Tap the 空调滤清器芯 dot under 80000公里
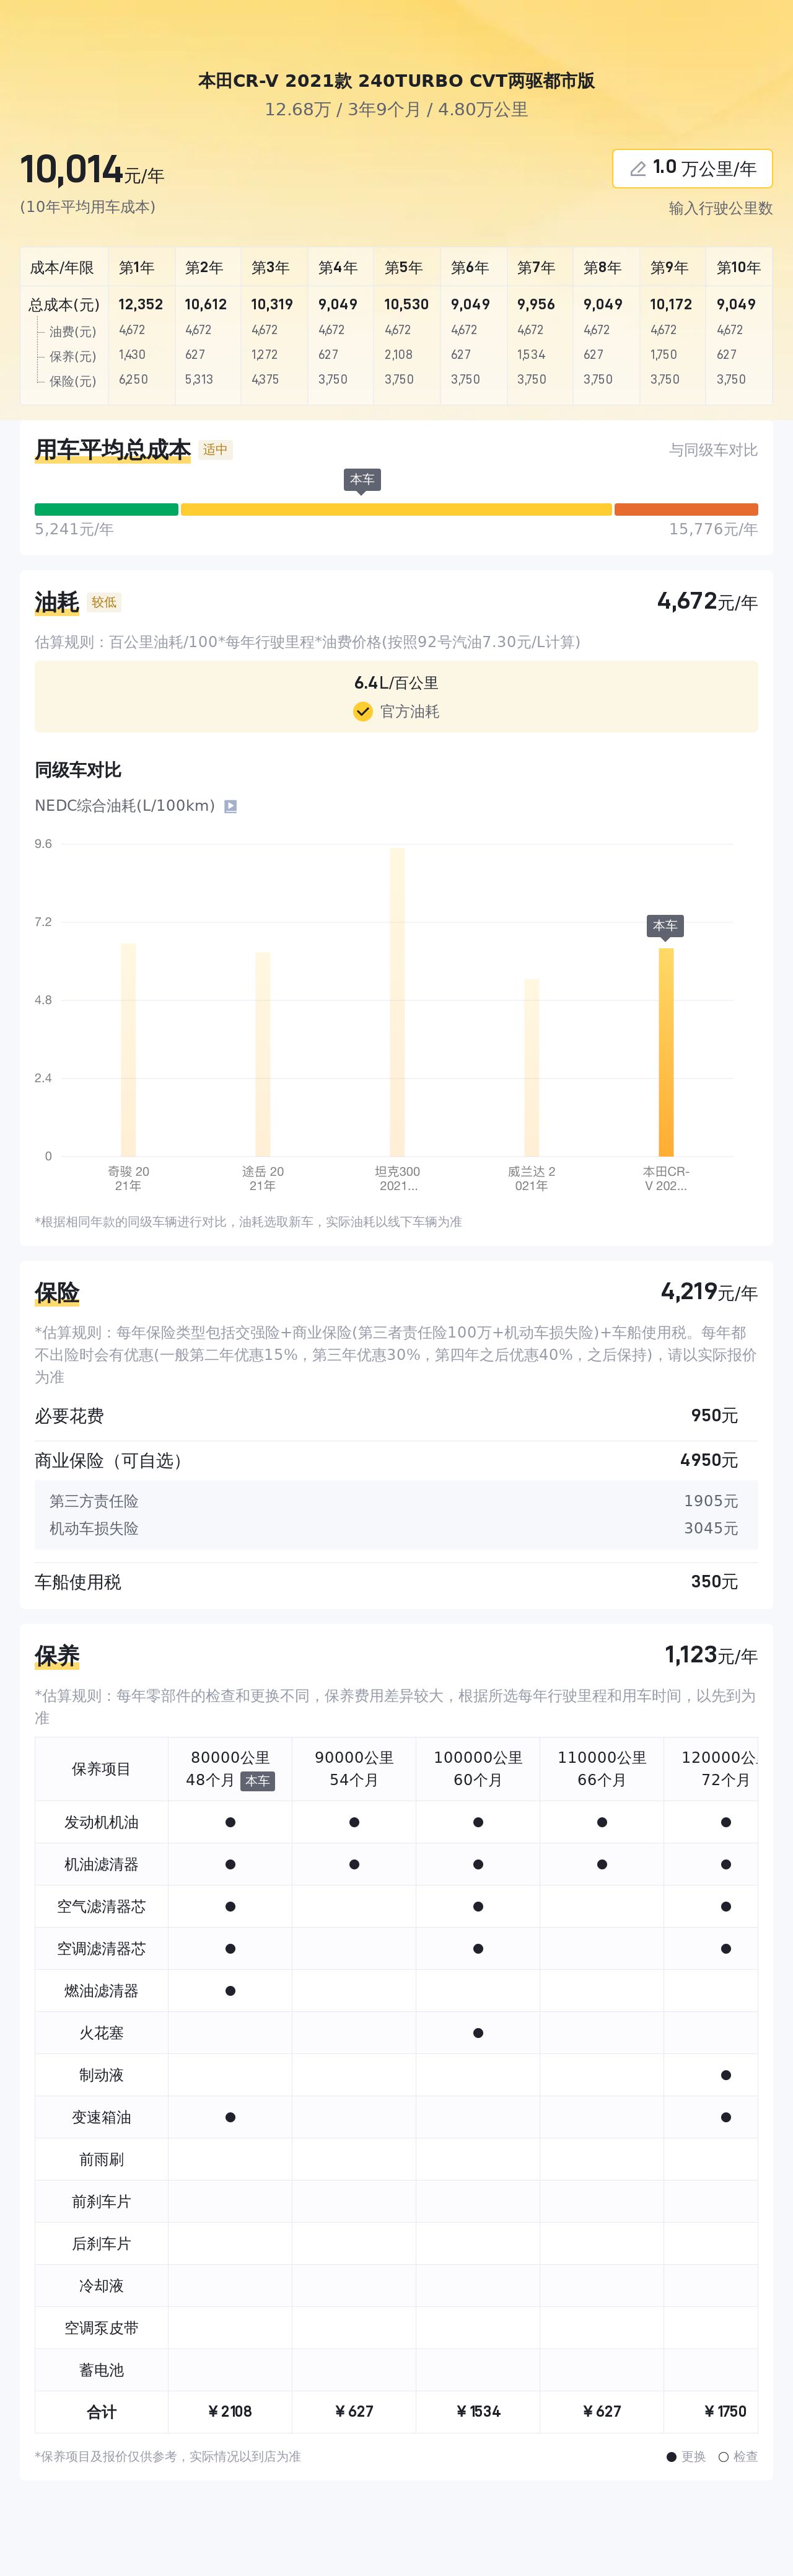The height and width of the screenshot is (2576, 793). click(230, 1948)
